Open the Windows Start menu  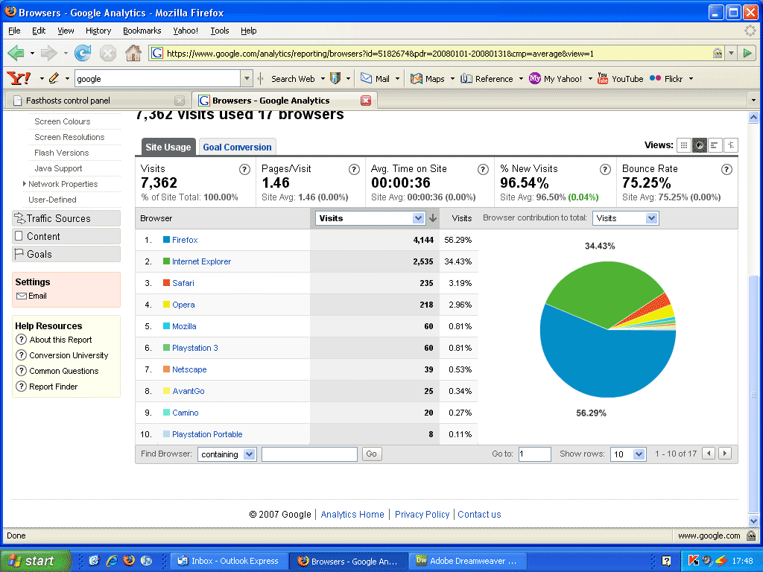[x=36, y=561]
